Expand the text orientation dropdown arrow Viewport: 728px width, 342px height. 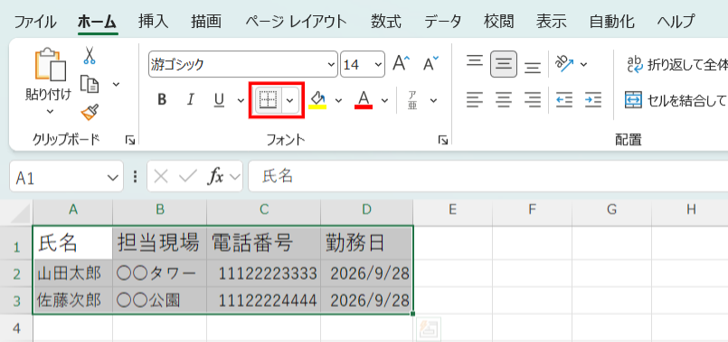coord(583,64)
